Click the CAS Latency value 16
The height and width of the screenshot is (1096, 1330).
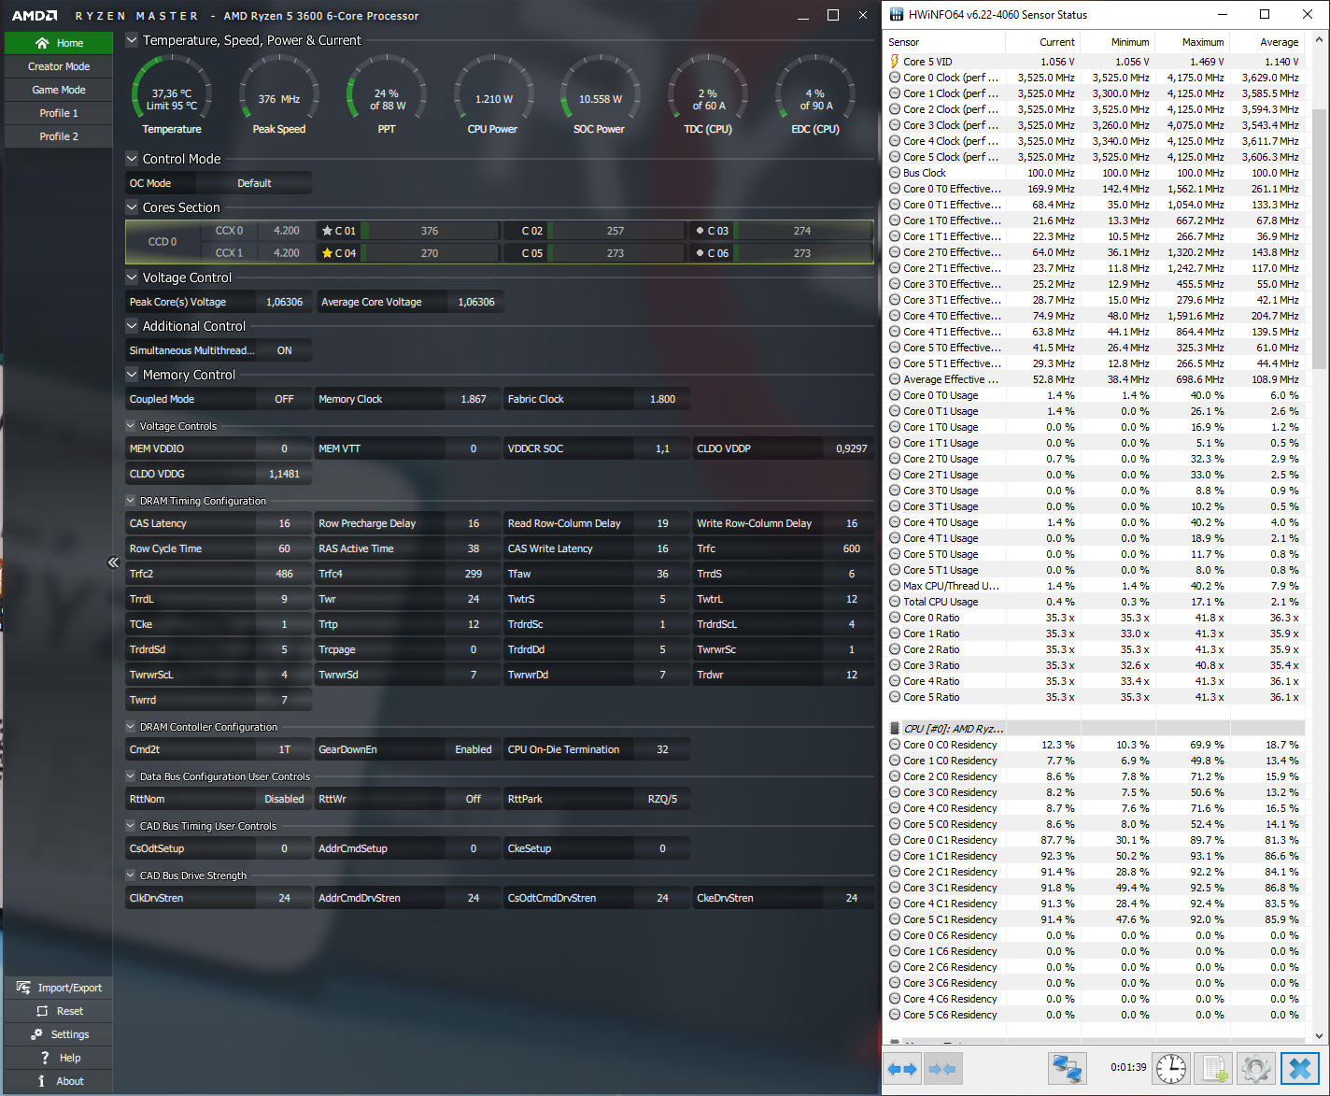(284, 523)
